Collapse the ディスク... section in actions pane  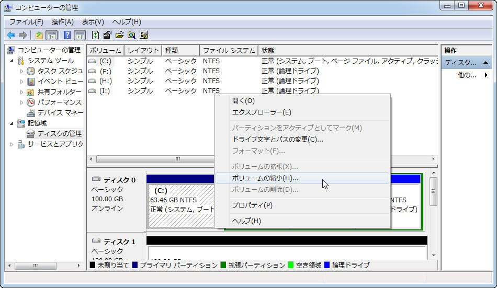pos(485,63)
